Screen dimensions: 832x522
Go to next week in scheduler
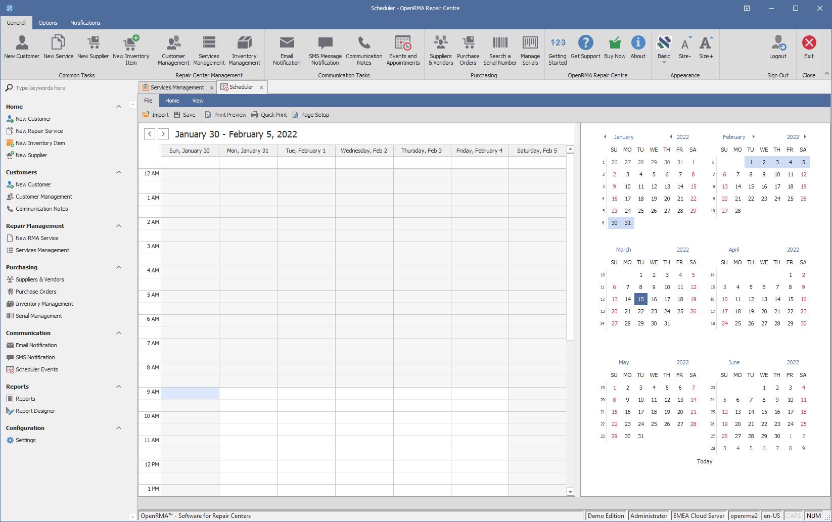click(x=163, y=134)
